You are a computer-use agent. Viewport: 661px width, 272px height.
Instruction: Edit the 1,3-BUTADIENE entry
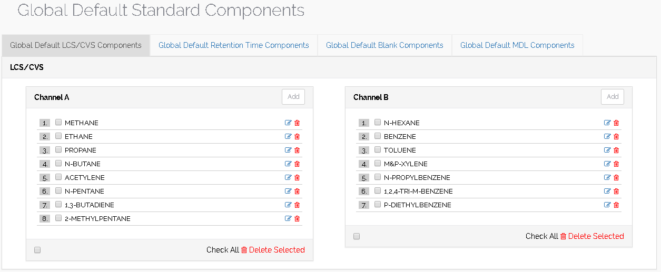pos(288,205)
